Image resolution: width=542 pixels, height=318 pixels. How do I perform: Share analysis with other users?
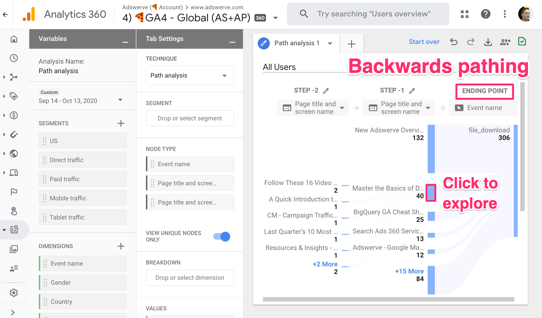[505, 42]
